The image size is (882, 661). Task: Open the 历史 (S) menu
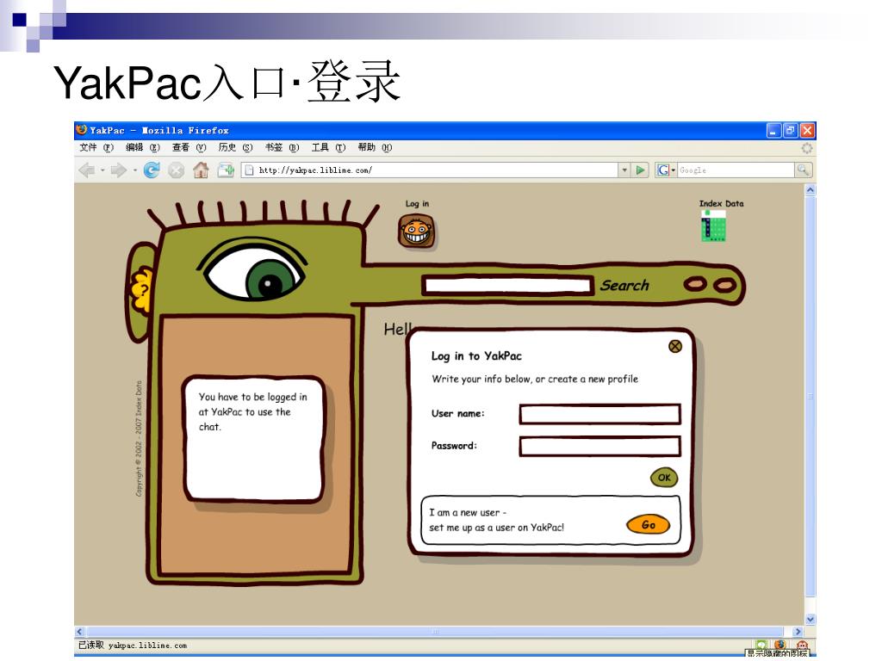(235, 147)
